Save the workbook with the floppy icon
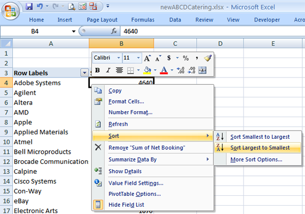 click(29, 7)
